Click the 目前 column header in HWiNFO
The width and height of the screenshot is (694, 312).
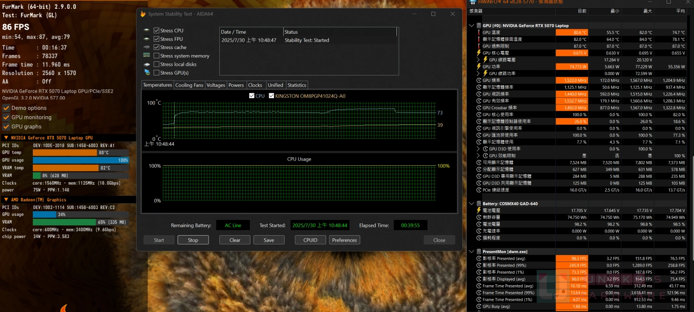click(x=572, y=11)
